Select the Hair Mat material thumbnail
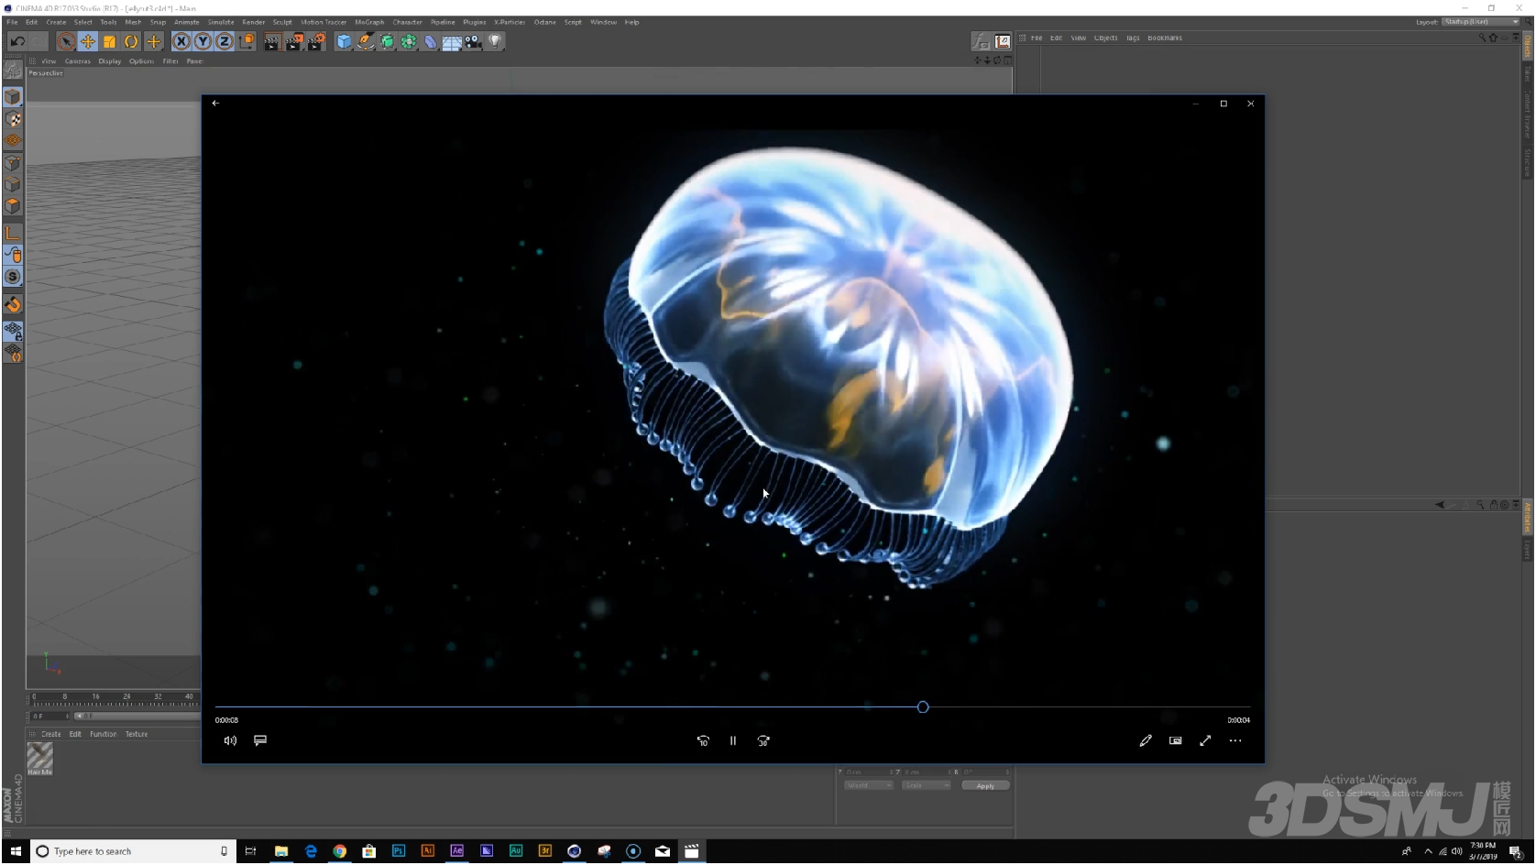The height and width of the screenshot is (865, 1536). coord(39,756)
